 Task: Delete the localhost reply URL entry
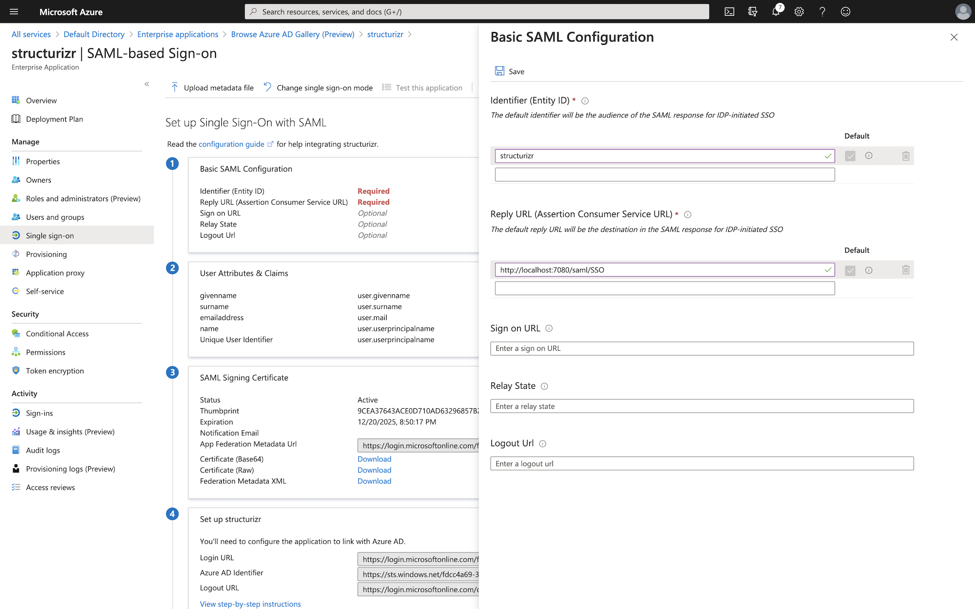[906, 270]
